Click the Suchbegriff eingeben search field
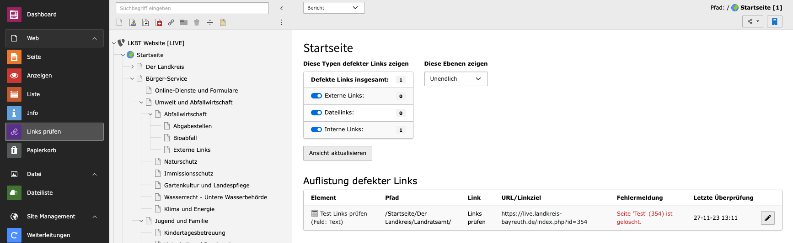Viewport: 793px width, 243px height. [x=192, y=8]
